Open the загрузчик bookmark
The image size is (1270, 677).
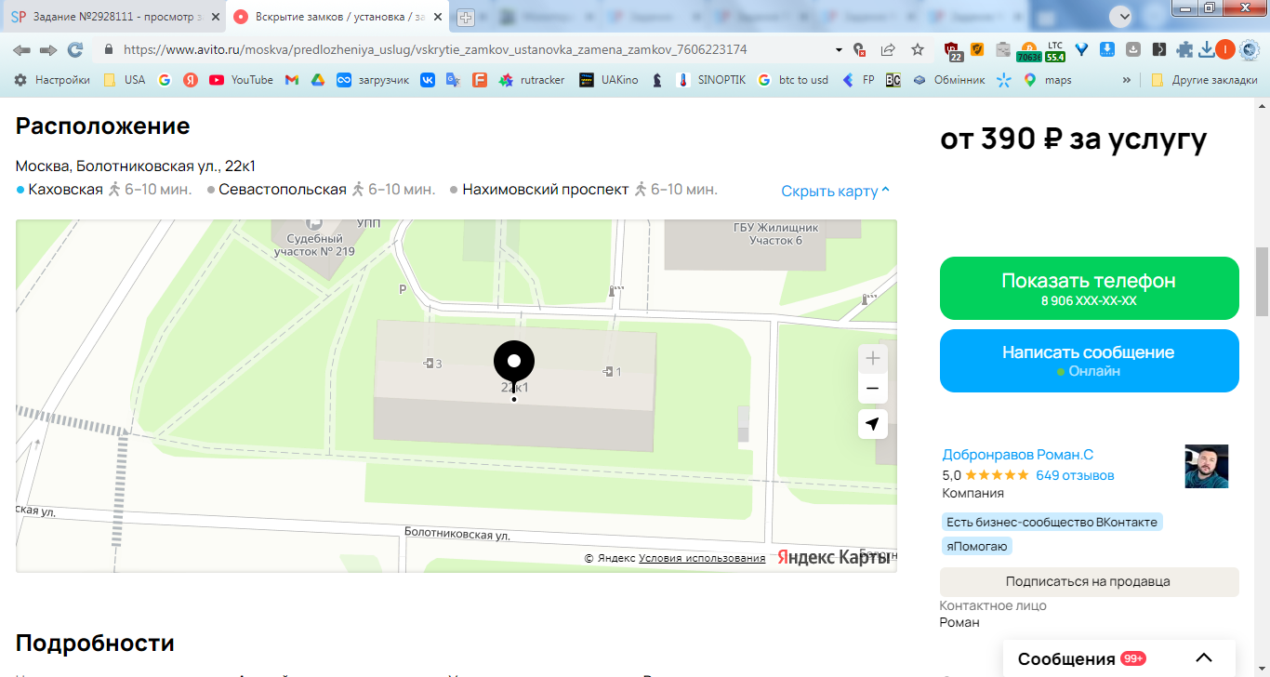[x=373, y=80]
